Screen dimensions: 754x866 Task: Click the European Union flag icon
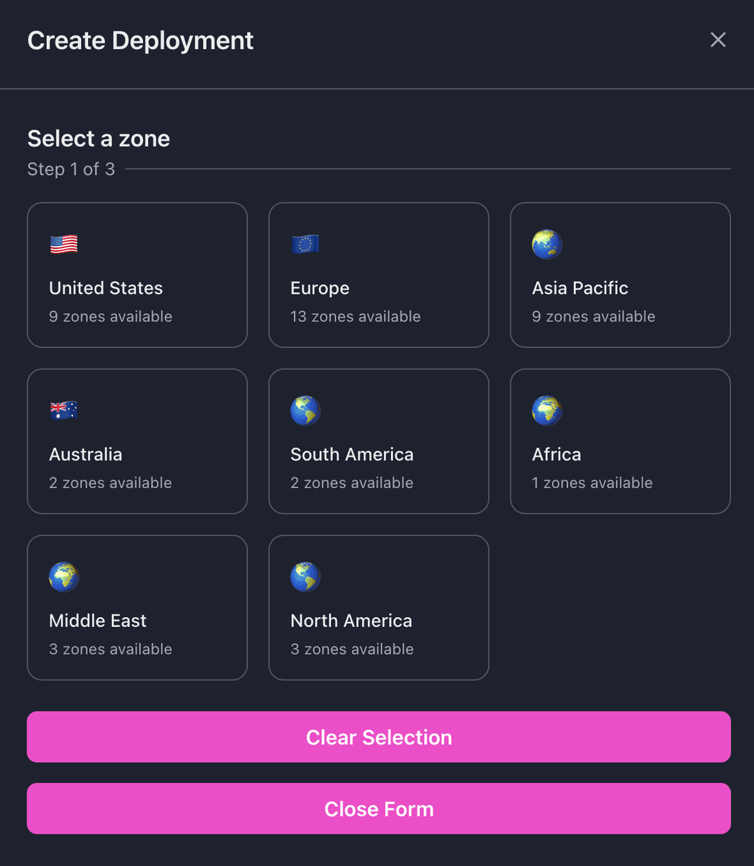coord(305,244)
